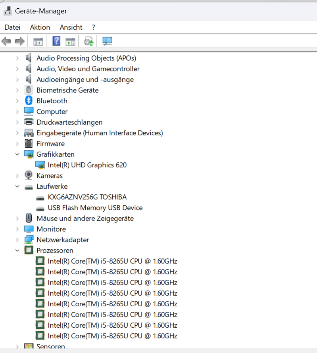Screen dimensions: 317x353
Task: Select Eingabegeräte (Human Interface Devices) label
Action: (100, 133)
